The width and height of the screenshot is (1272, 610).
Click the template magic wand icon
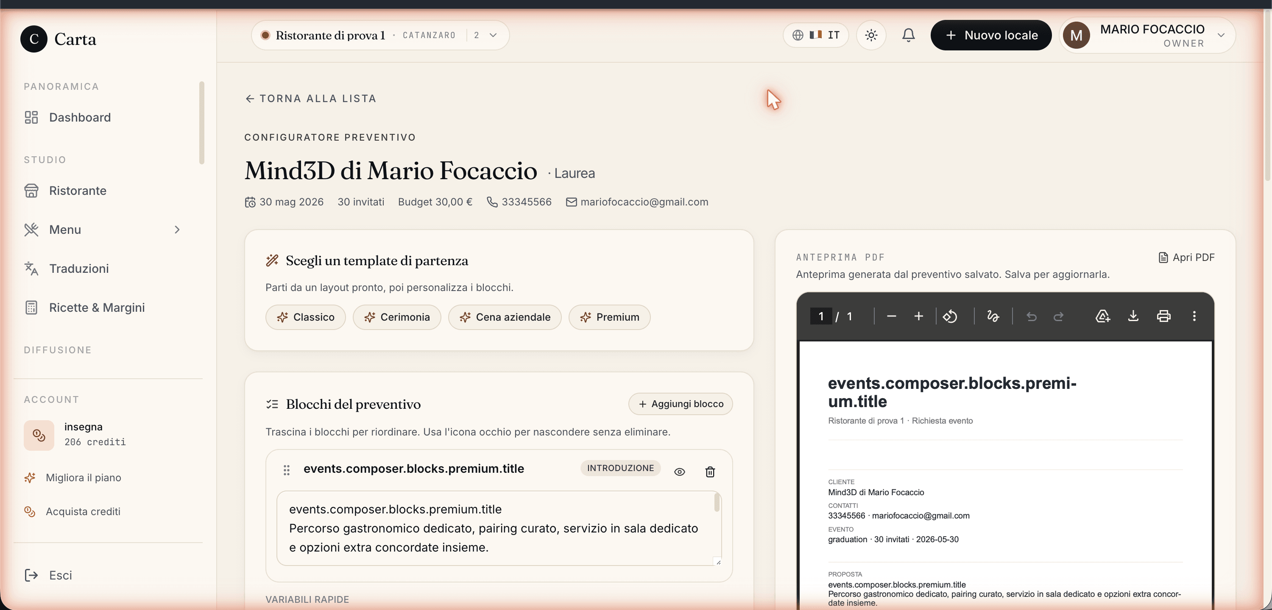(272, 261)
